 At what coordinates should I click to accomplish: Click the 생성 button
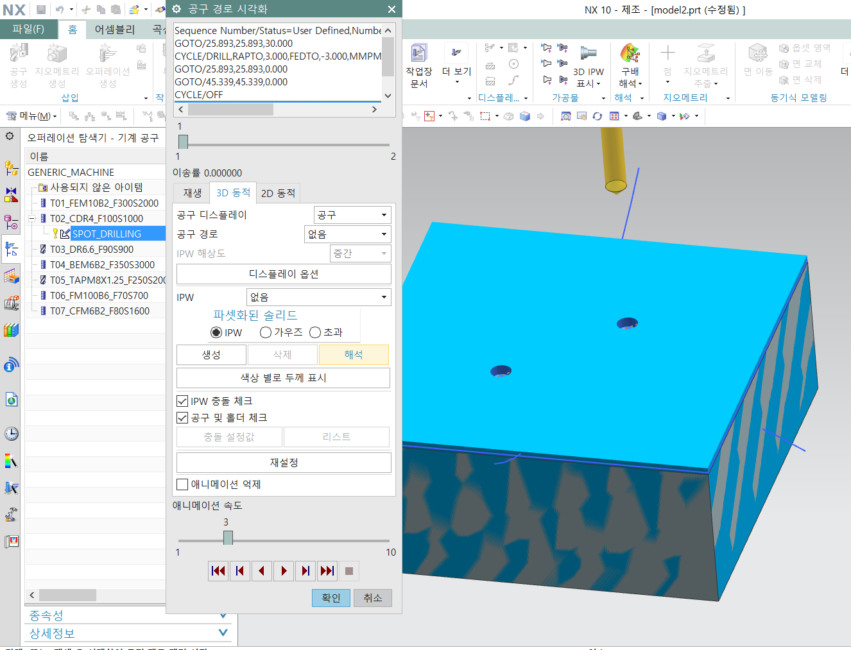tap(211, 355)
